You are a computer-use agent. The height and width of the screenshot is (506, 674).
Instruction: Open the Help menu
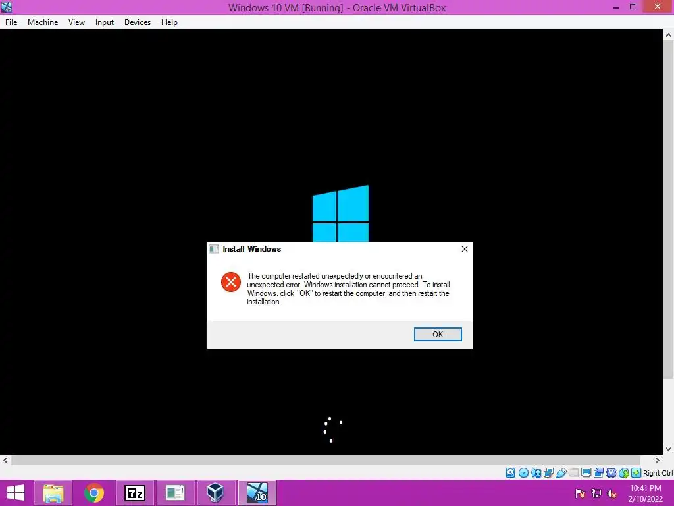pyautogui.click(x=169, y=22)
